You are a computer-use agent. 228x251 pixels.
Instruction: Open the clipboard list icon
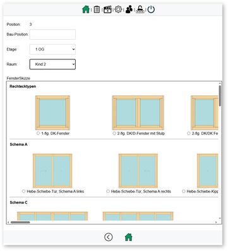point(97,9)
